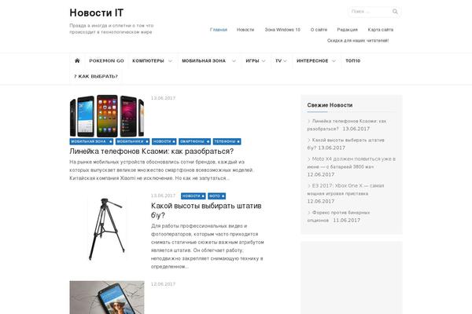Open Карта сайта link

381,30
